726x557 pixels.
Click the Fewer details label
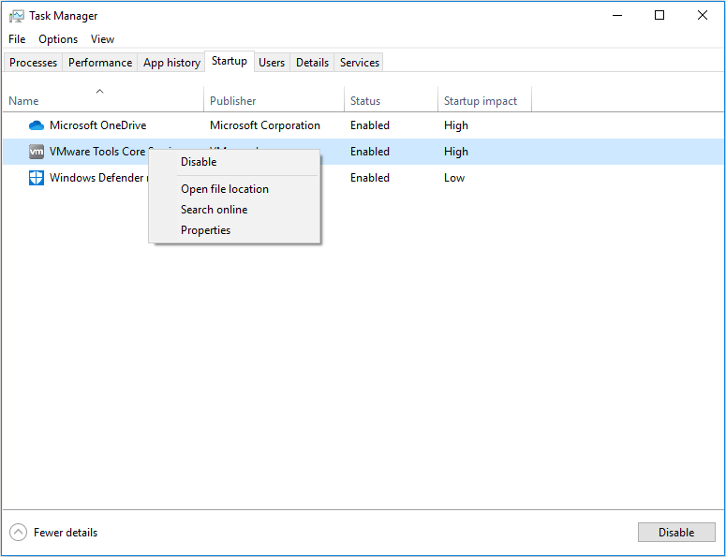pos(66,533)
